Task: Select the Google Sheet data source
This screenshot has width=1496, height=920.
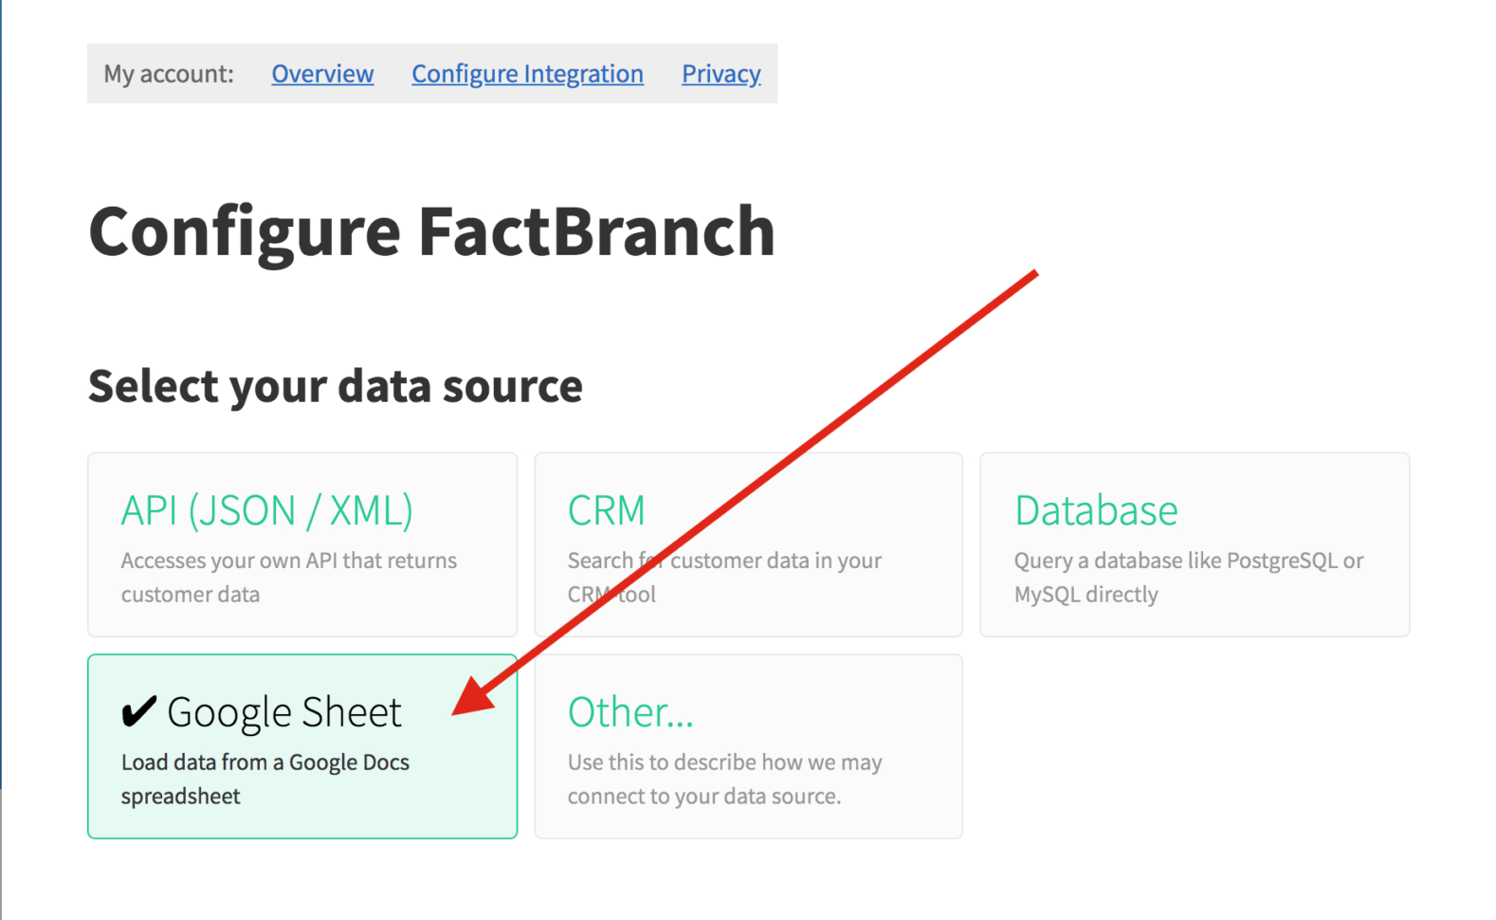Action: point(301,746)
